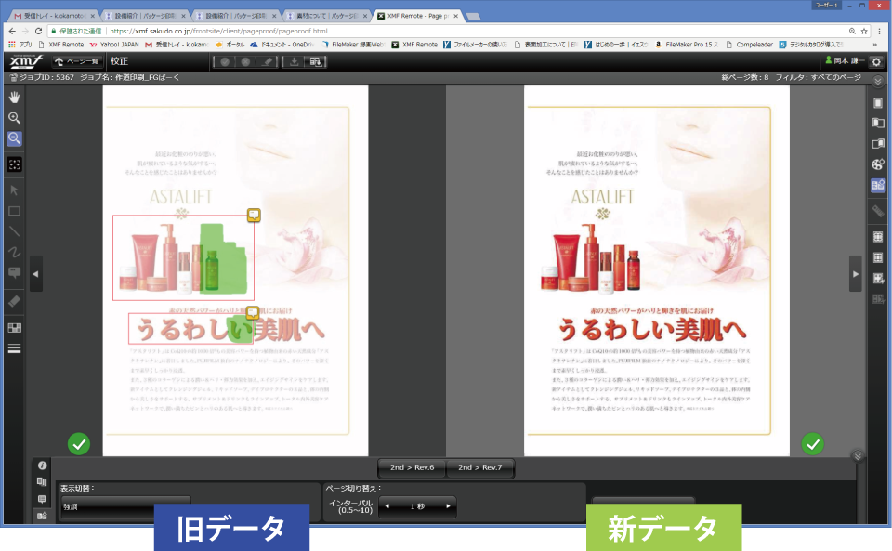Image resolution: width=892 pixels, height=551 pixels.
Task: Click the report download icon in top toolbar
Action: click(315, 61)
